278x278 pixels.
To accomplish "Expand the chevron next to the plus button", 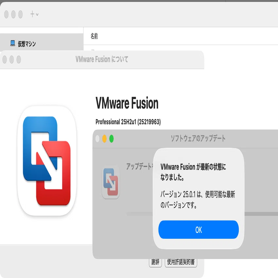I will coord(37,14).
